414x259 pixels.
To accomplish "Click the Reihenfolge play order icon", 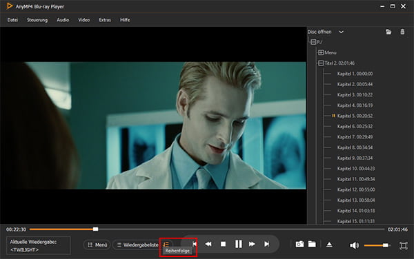I will click(x=166, y=245).
